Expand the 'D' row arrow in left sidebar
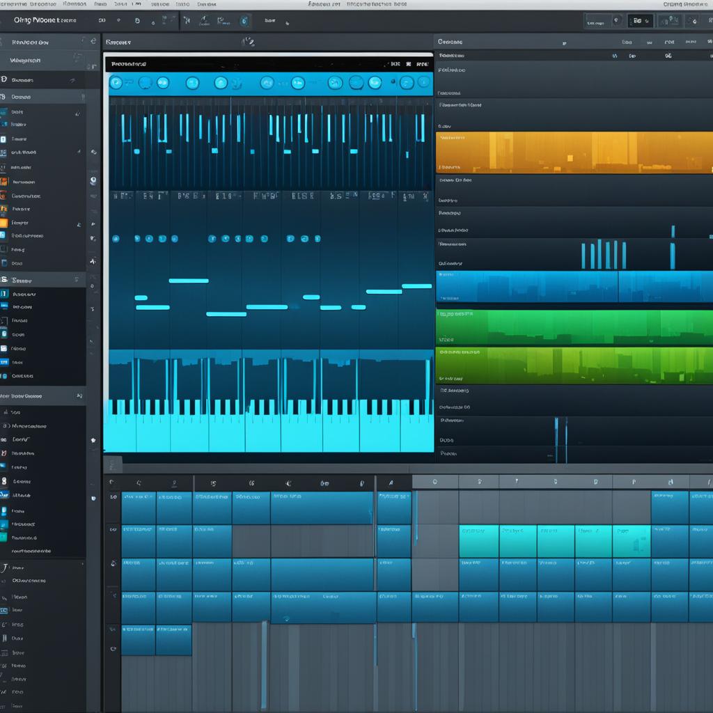This screenshot has height=713, width=713. tap(72, 80)
